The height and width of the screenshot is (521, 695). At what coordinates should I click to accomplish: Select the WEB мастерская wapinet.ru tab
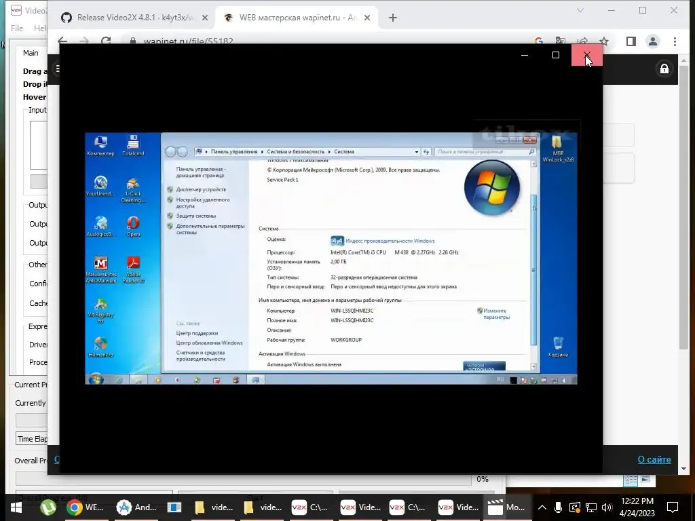coord(297,18)
